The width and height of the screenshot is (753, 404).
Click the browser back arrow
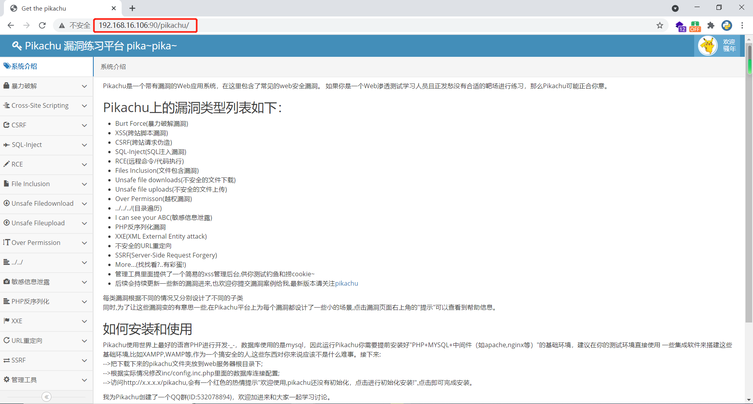[x=11, y=25]
